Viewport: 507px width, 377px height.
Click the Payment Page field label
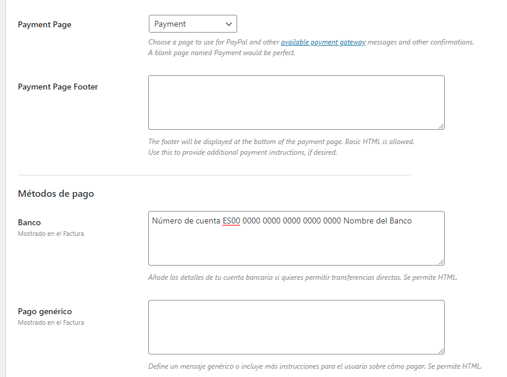[44, 24]
